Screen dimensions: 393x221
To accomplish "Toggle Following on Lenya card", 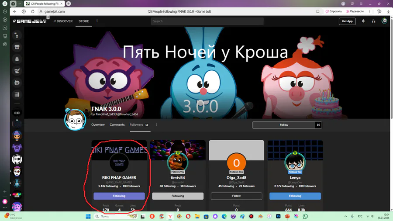I will 295,196.
